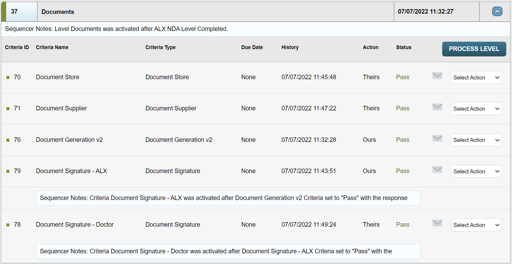Viewport: 512px width, 264px height.
Task: Select the Criteria Name column header
Action: [x=52, y=47]
